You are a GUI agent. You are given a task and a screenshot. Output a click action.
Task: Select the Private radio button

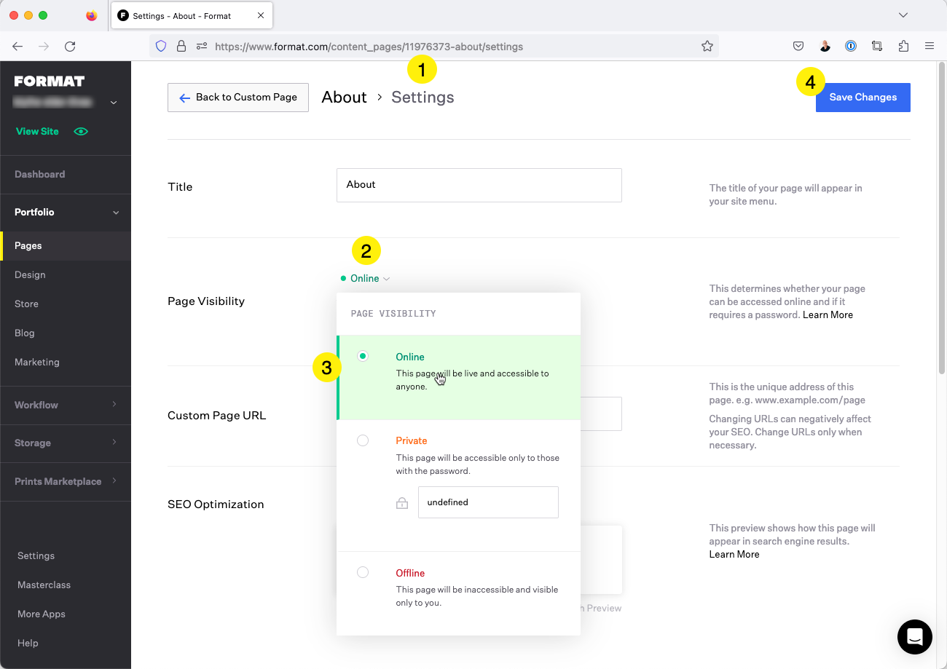363,440
